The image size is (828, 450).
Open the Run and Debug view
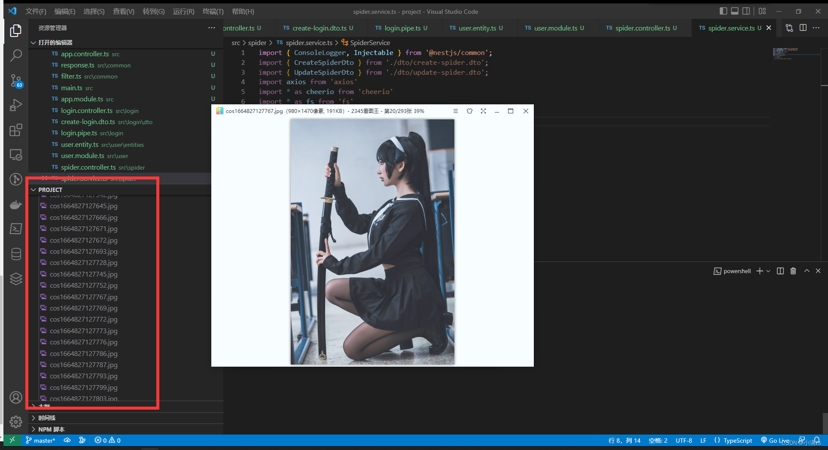[16, 105]
